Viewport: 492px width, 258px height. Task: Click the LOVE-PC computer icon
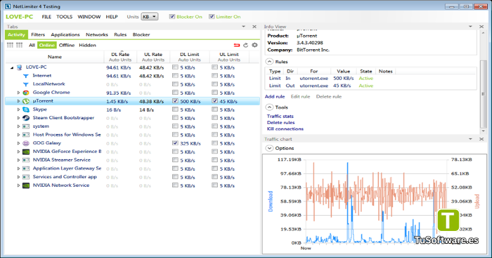coord(20,68)
